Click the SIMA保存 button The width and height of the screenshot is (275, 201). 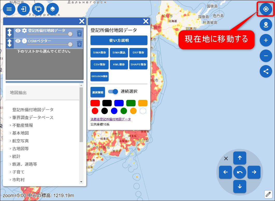point(100,53)
